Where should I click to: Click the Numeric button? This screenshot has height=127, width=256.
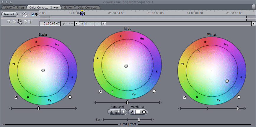10,14
